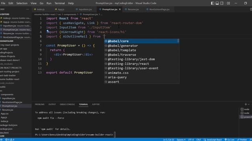Image resolution: width=252 pixels, height=141 pixels.
Task: Select animate.css suggestion
Action: 142,73
